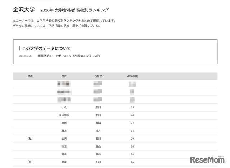The width and height of the screenshot is (230, 168).
Task: Select 石川 in the 金沢 row
Action: (98, 139)
